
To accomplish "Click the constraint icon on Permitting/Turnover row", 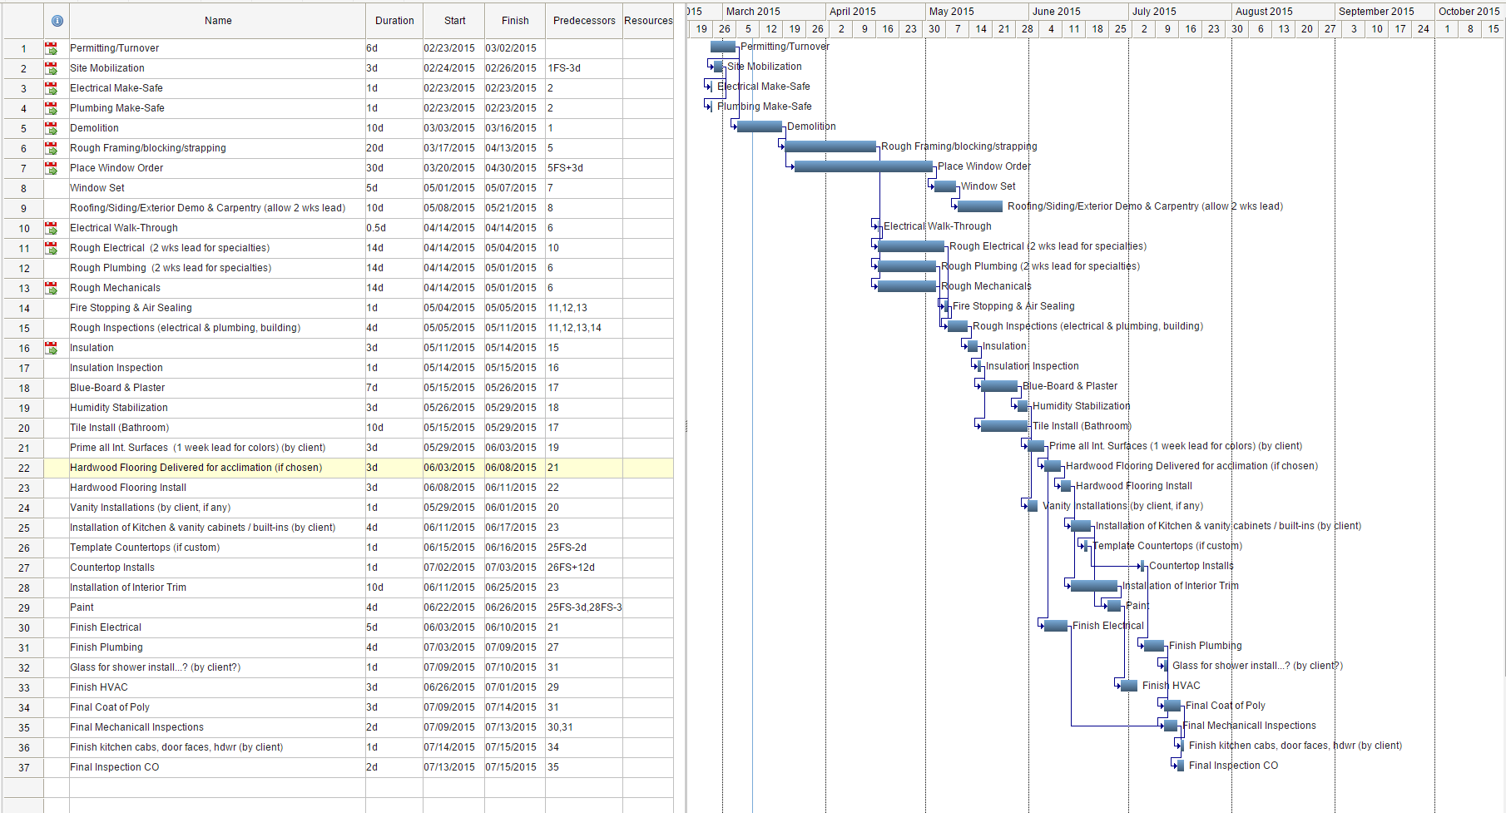I will 52,48.
